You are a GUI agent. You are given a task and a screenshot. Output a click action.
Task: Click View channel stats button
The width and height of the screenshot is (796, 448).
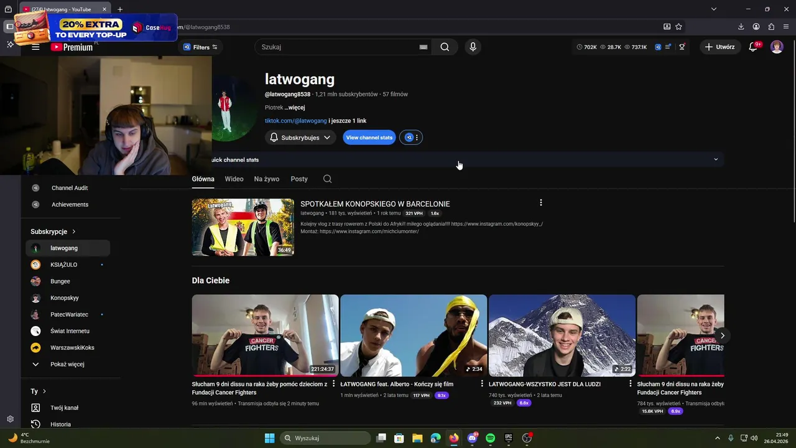coord(369,138)
